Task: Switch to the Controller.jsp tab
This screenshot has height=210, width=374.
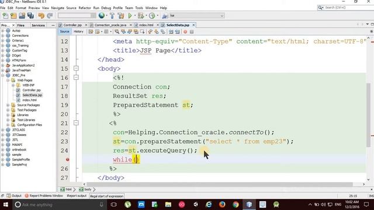Action: tap(72, 25)
